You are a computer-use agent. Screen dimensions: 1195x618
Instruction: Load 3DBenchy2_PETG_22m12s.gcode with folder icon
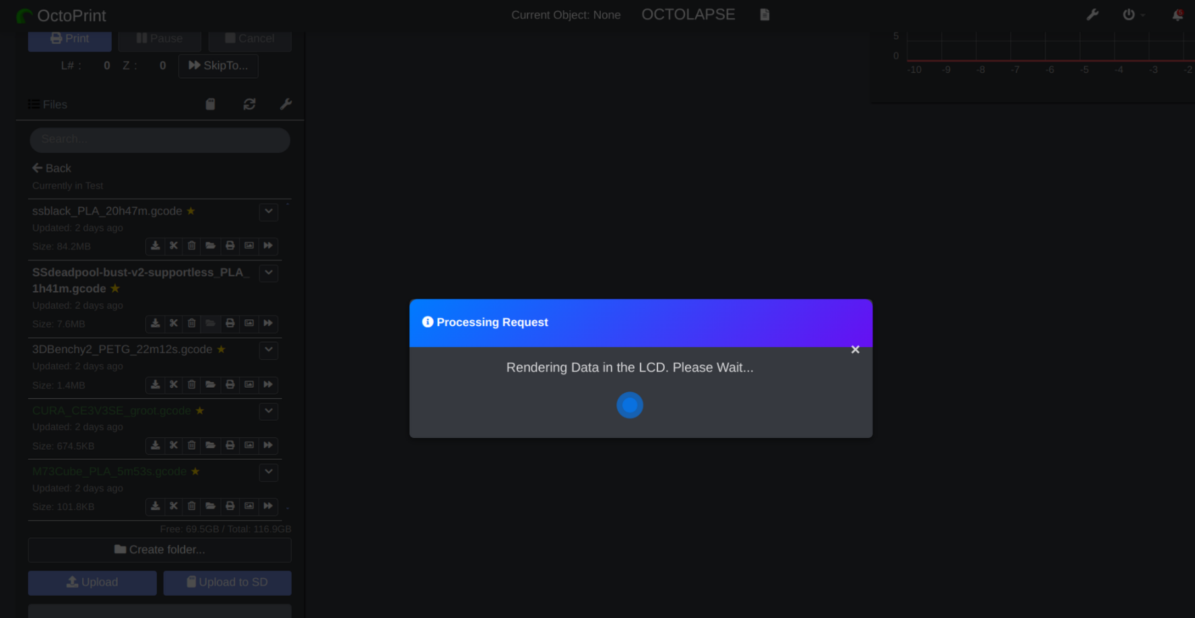(211, 385)
